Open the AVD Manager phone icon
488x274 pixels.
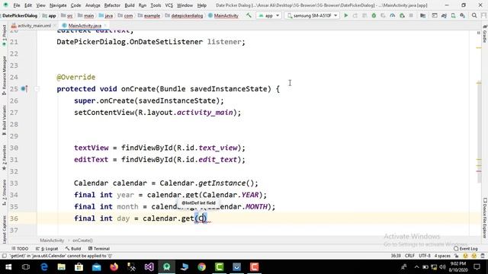pyautogui.click(x=453, y=15)
